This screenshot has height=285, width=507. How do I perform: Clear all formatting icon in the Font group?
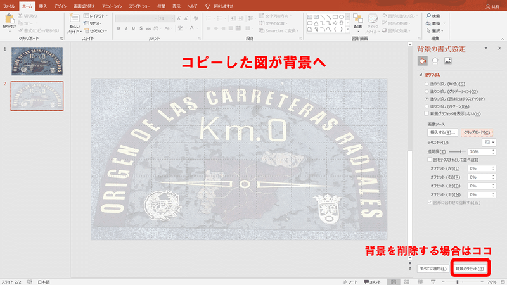pyautogui.click(x=196, y=18)
